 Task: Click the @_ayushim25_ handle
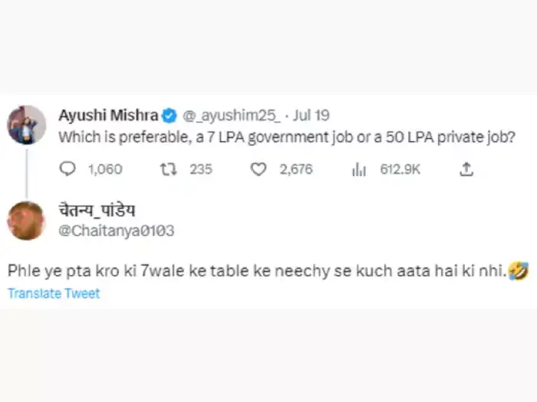[x=229, y=116]
